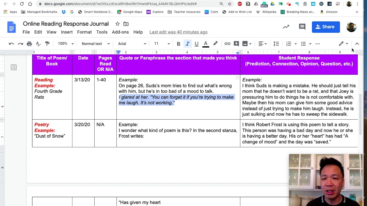Screen dimensions: 367x206
Task: Open the View menu
Action: tap(51, 32)
